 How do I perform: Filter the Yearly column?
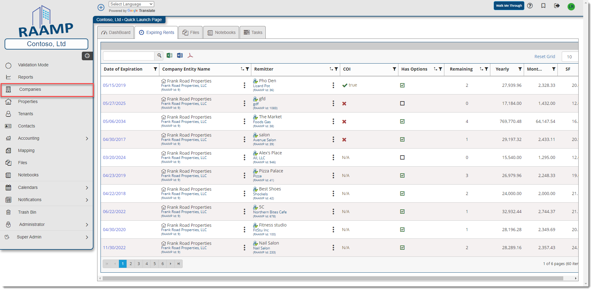(520, 69)
